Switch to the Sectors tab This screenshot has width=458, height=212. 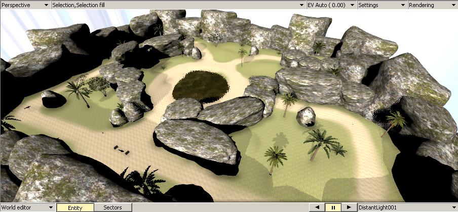(x=113, y=207)
